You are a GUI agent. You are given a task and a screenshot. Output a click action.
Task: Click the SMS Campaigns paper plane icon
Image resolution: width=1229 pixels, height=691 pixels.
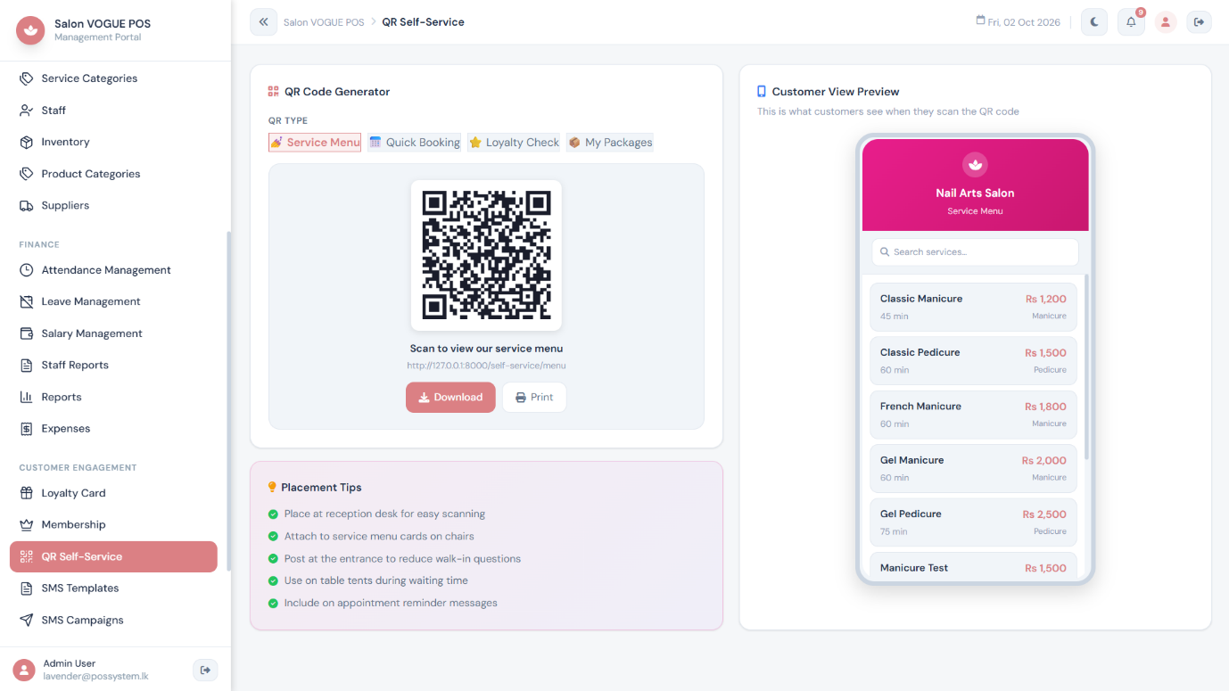(27, 620)
